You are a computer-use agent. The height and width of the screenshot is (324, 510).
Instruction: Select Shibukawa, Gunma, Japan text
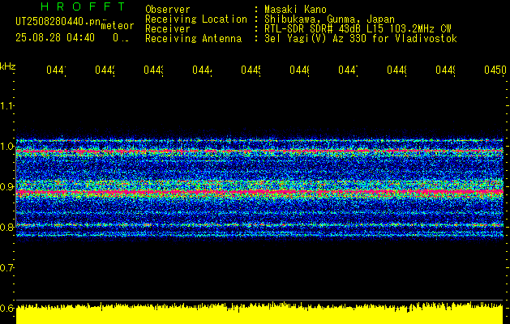329,19
